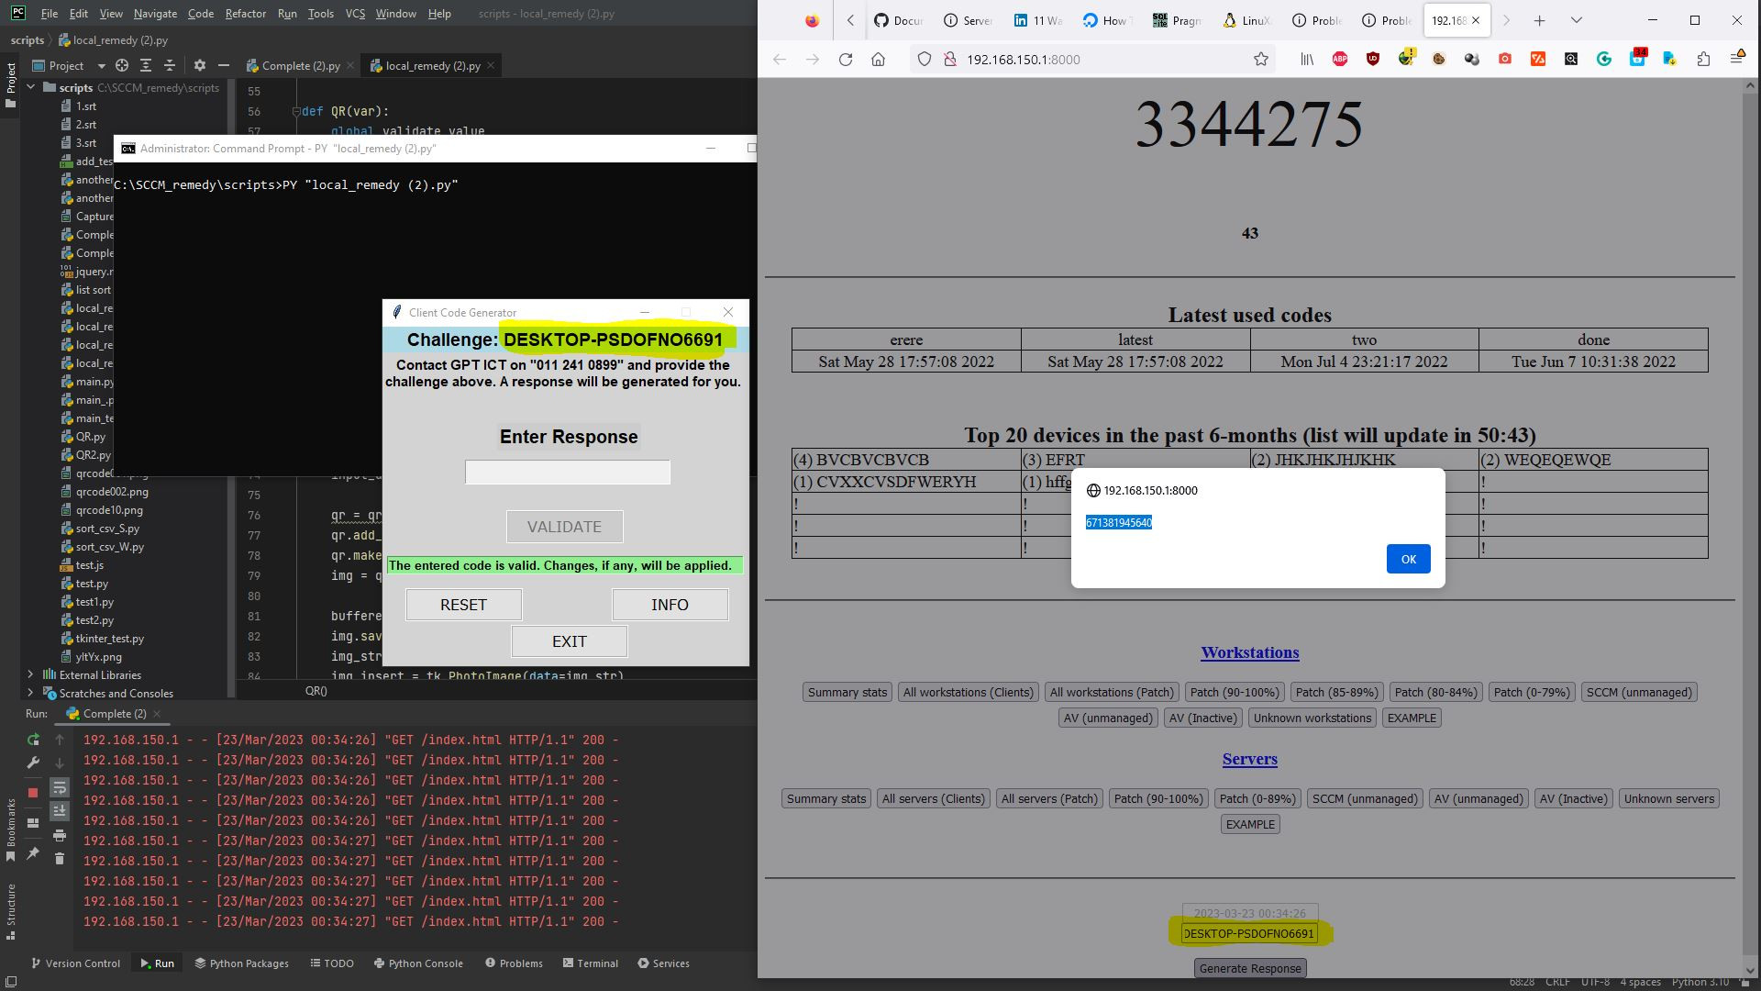
Task: Switch to the Complete (2).py editor tab
Action: pos(299,65)
